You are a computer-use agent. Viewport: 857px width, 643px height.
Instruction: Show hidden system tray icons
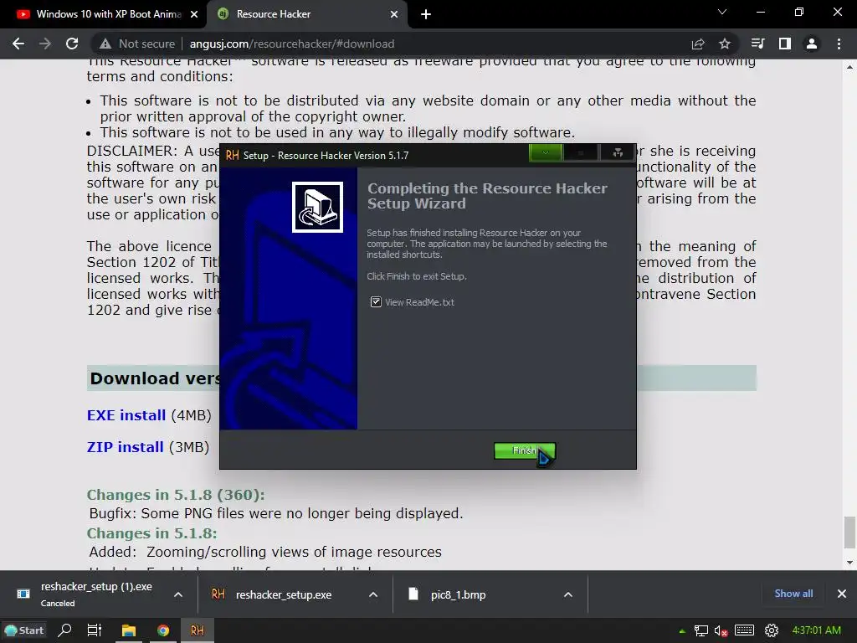(x=682, y=631)
